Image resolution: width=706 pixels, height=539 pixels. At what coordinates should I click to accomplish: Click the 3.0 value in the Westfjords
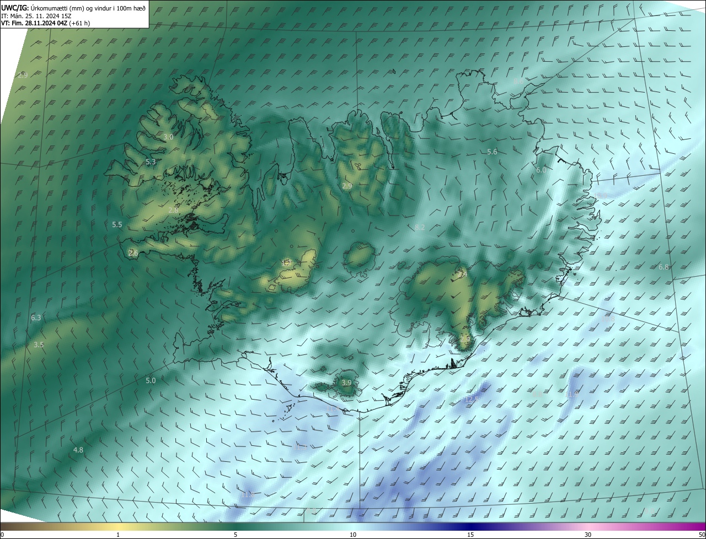pos(169,137)
